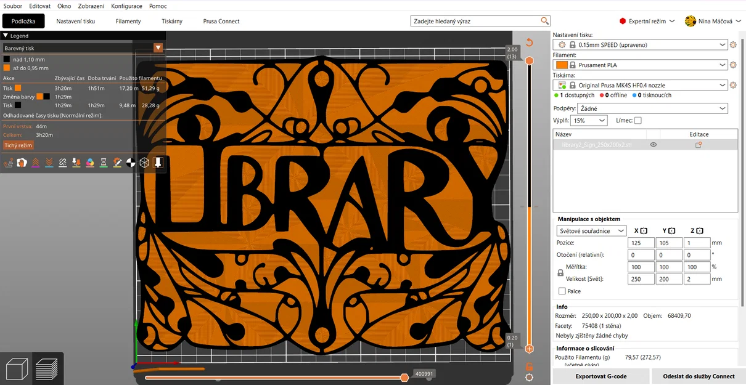Toggle color changes icon in legend toolbar
Screen dimensions: 746x385
coord(89,163)
